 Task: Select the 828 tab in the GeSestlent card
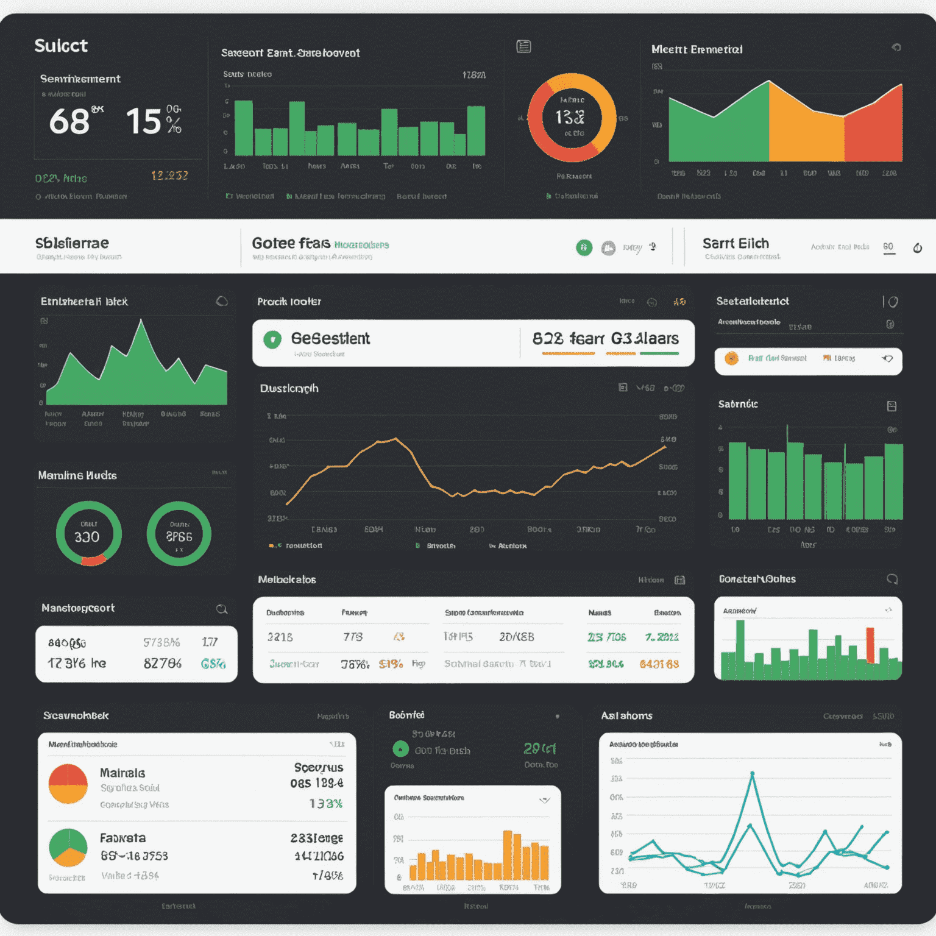click(x=547, y=339)
